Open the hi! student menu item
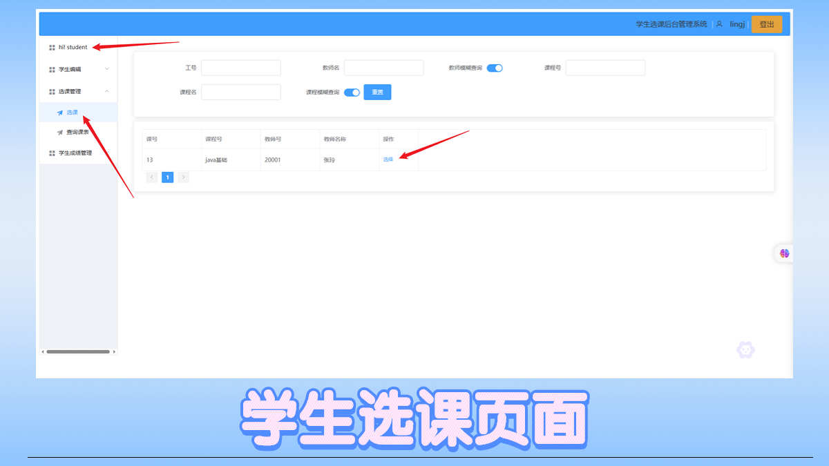 78,48
